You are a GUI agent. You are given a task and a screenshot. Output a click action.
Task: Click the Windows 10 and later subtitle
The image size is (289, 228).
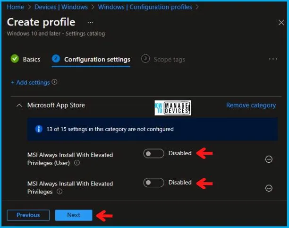pyautogui.click(x=56, y=34)
